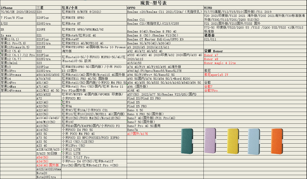This screenshot has width=307, height=179.
Task: Click the 'S21Plus' Samsung cell
Action: (49, 39)
